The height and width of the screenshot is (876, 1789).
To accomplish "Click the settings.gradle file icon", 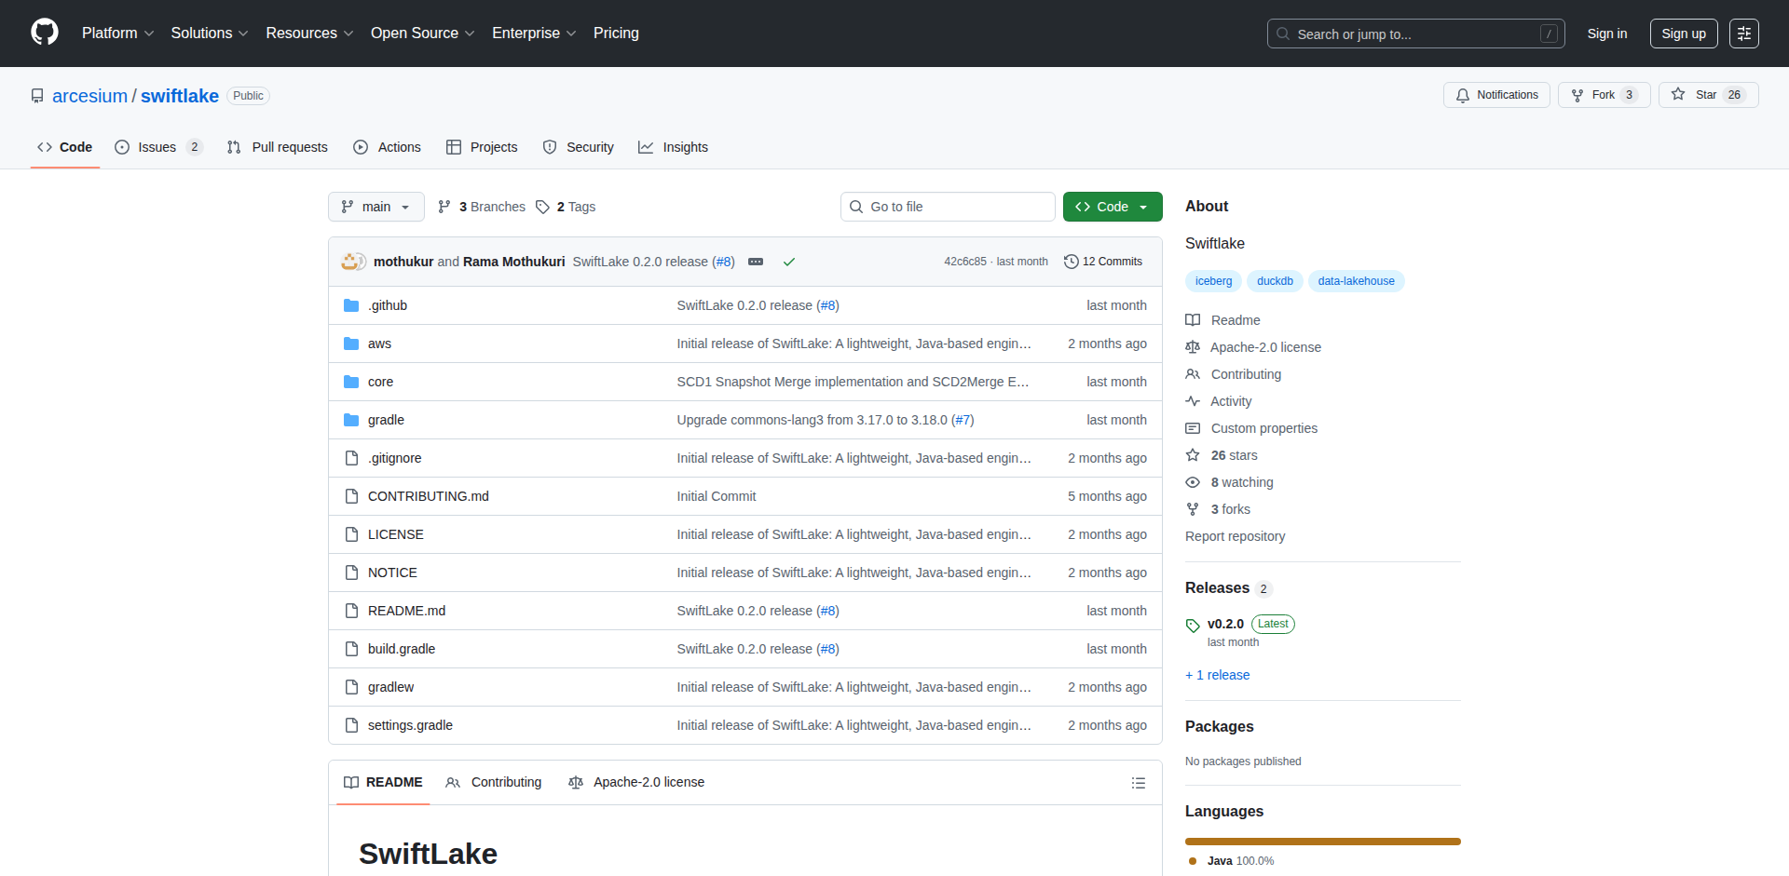I will pyautogui.click(x=351, y=725).
